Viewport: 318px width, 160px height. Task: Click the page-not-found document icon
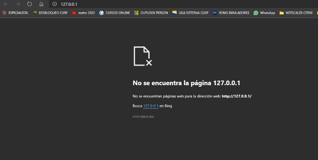(x=143, y=56)
